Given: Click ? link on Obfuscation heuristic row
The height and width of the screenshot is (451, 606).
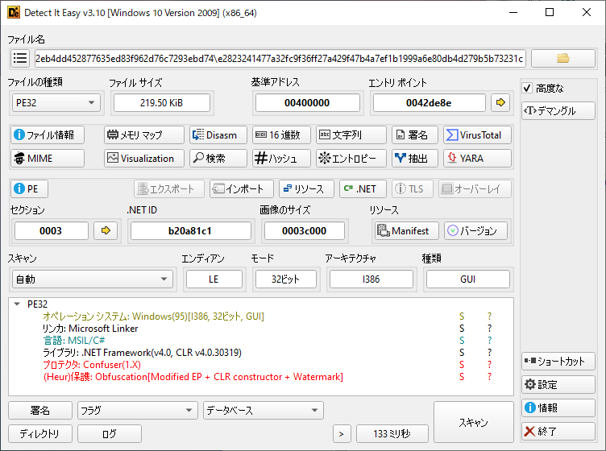Looking at the screenshot, I should [489, 376].
